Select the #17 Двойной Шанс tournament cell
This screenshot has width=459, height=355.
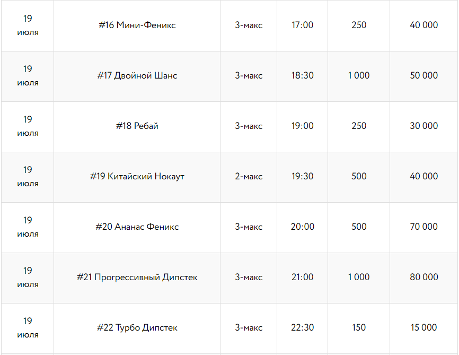pos(137,75)
